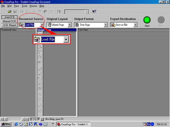Toggle the image view button in status bar

click(35, 119)
